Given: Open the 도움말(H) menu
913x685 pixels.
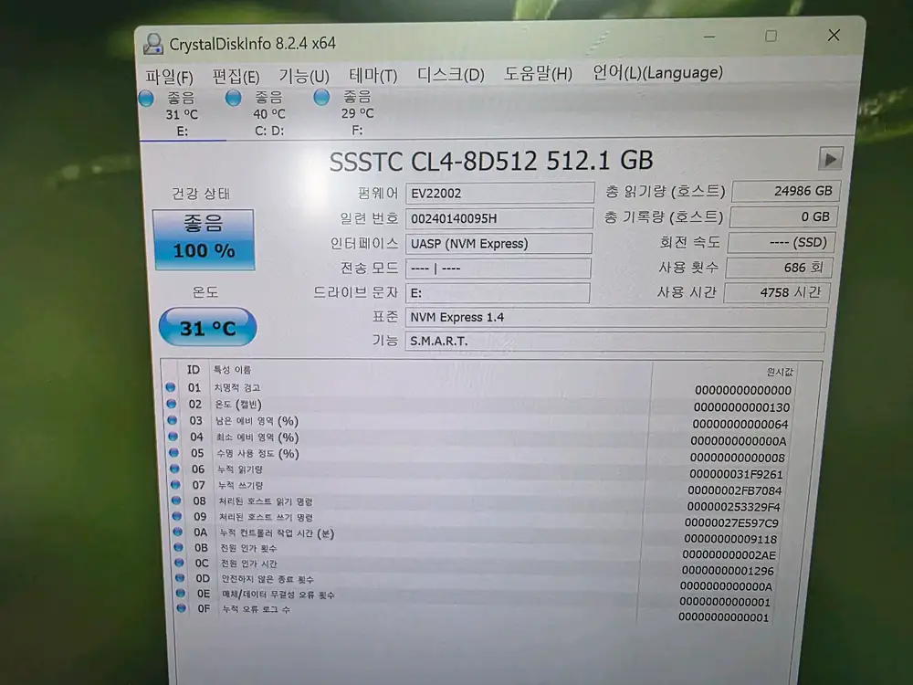Looking at the screenshot, I should (x=538, y=73).
